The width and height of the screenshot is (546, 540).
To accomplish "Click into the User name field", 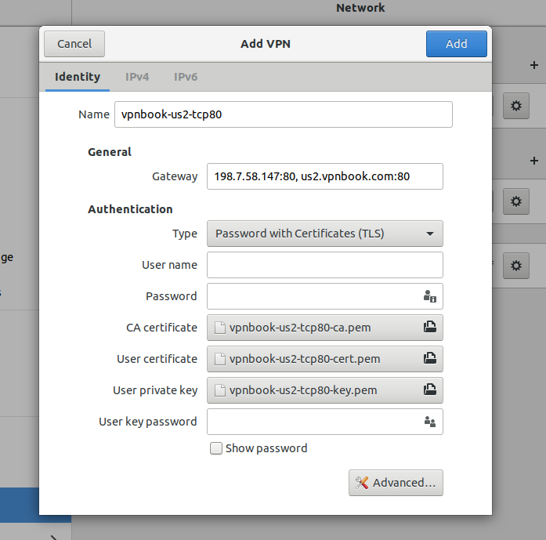I will tap(325, 265).
